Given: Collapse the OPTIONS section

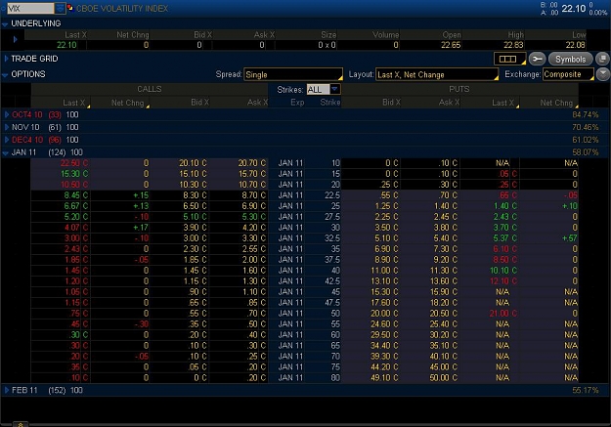Looking at the screenshot, I should [x=5, y=74].
